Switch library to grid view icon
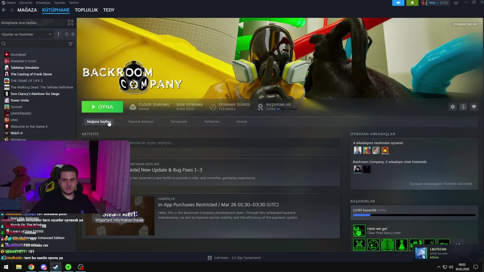 pyautogui.click(x=70, y=23)
